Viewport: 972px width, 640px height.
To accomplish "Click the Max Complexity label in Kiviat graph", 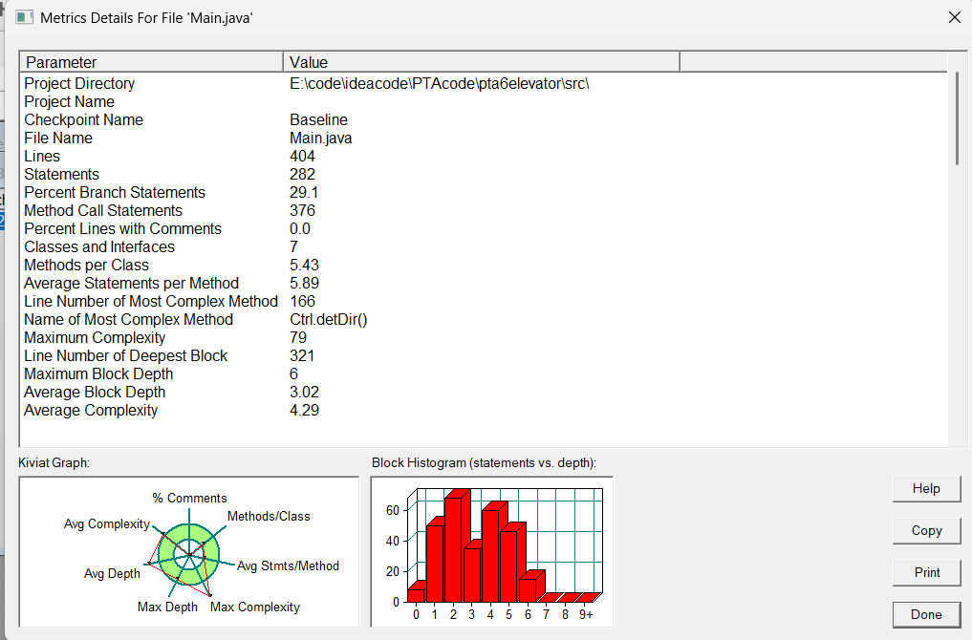I will coord(255,608).
